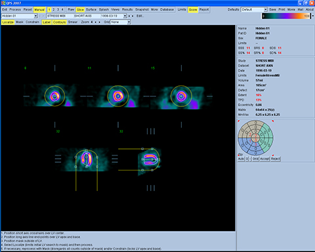Take a Snapshot
The height and width of the screenshot is (252, 315).
click(142, 10)
